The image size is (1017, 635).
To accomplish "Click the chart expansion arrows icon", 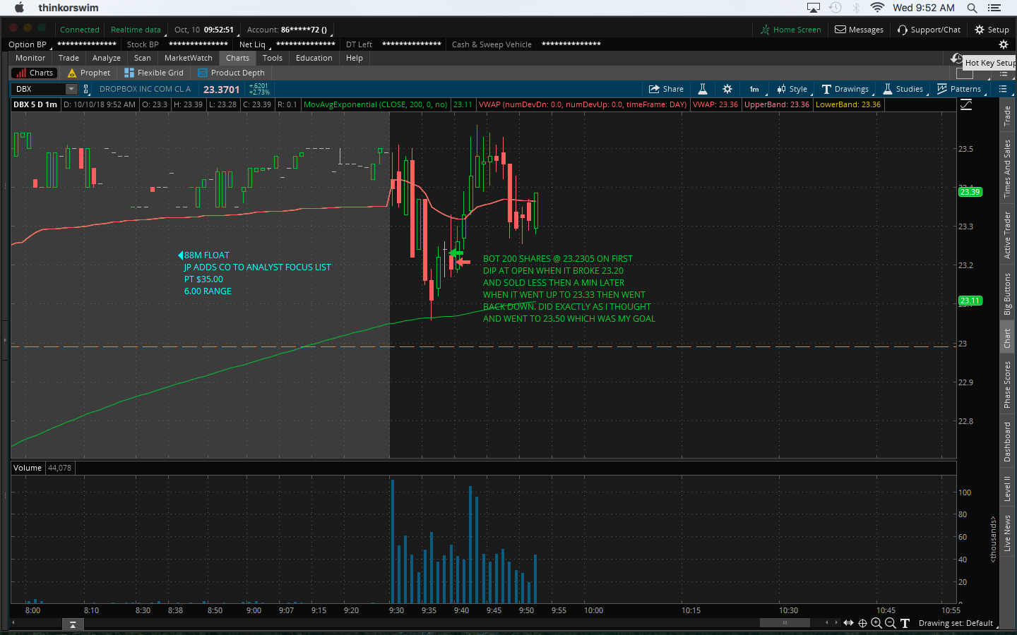I will 848,623.
